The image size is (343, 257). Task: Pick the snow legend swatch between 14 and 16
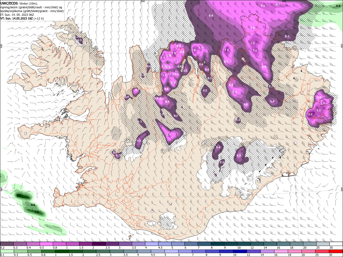pyautogui.click(x=270, y=244)
